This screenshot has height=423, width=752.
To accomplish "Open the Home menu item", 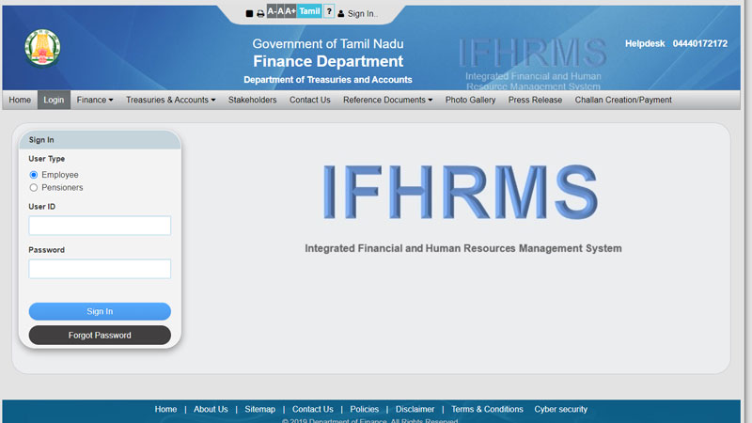I will coord(20,100).
